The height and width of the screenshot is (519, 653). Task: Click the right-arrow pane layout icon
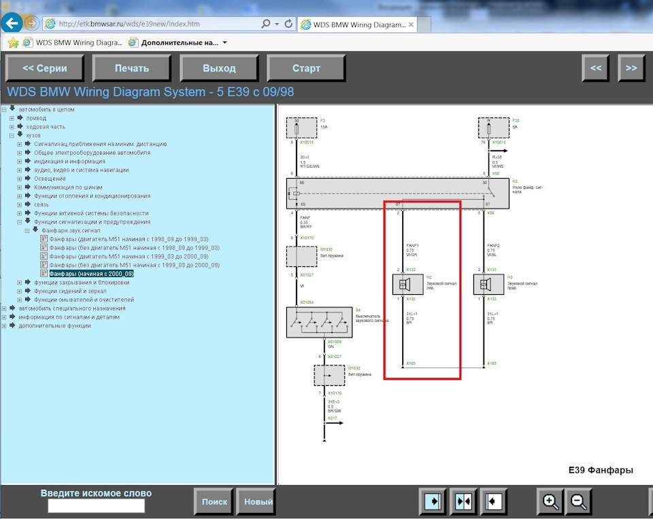(x=433, y=501)
